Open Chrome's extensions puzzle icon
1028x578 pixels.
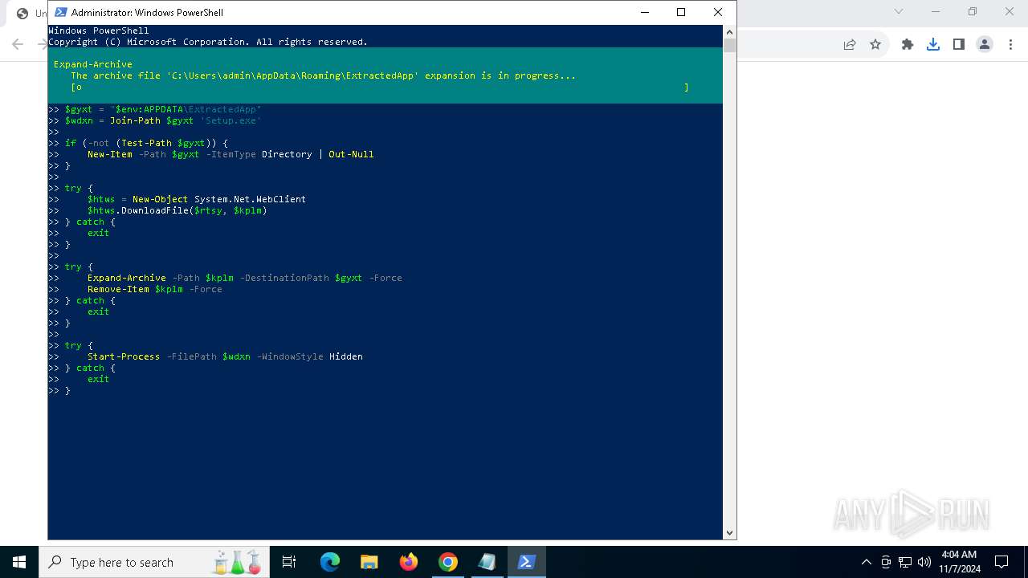(908, 44)
